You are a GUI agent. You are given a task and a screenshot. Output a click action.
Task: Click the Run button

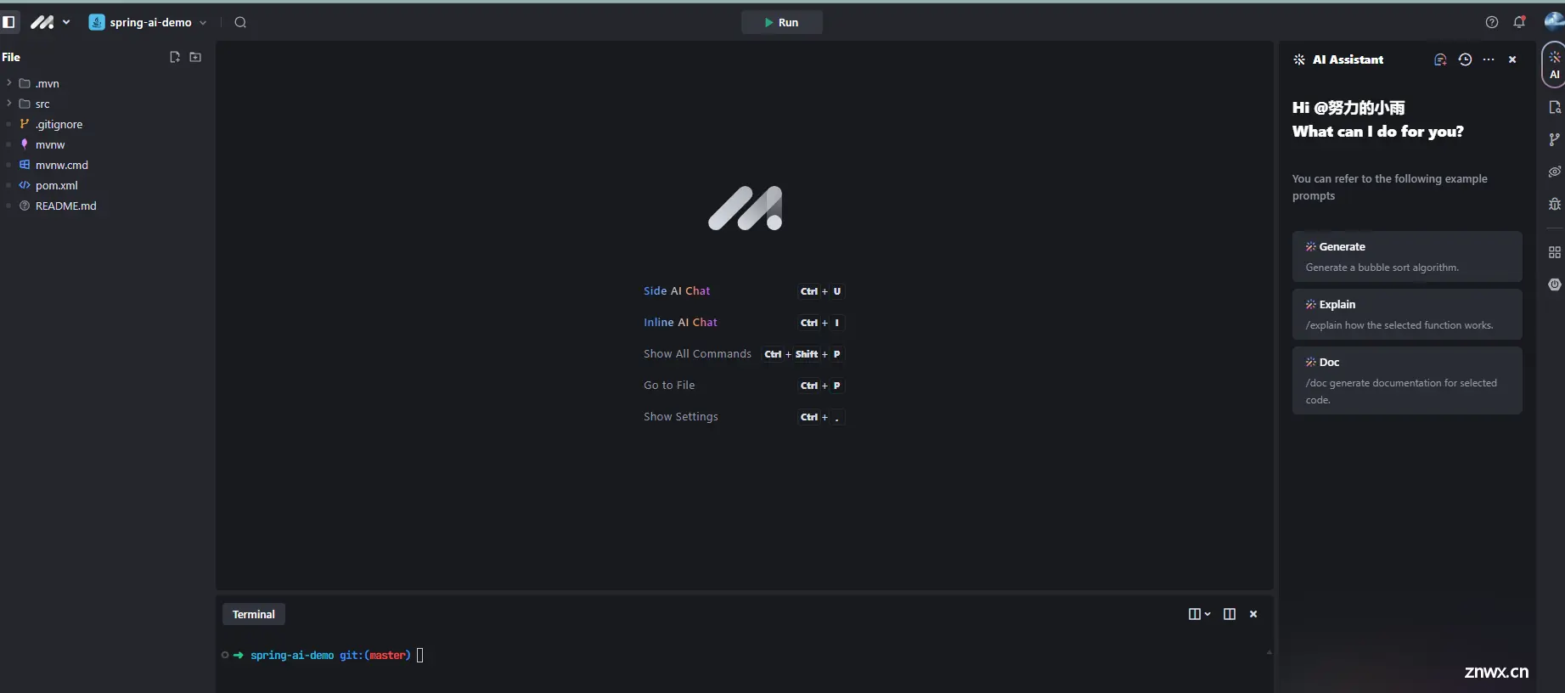tap(781, 22)
